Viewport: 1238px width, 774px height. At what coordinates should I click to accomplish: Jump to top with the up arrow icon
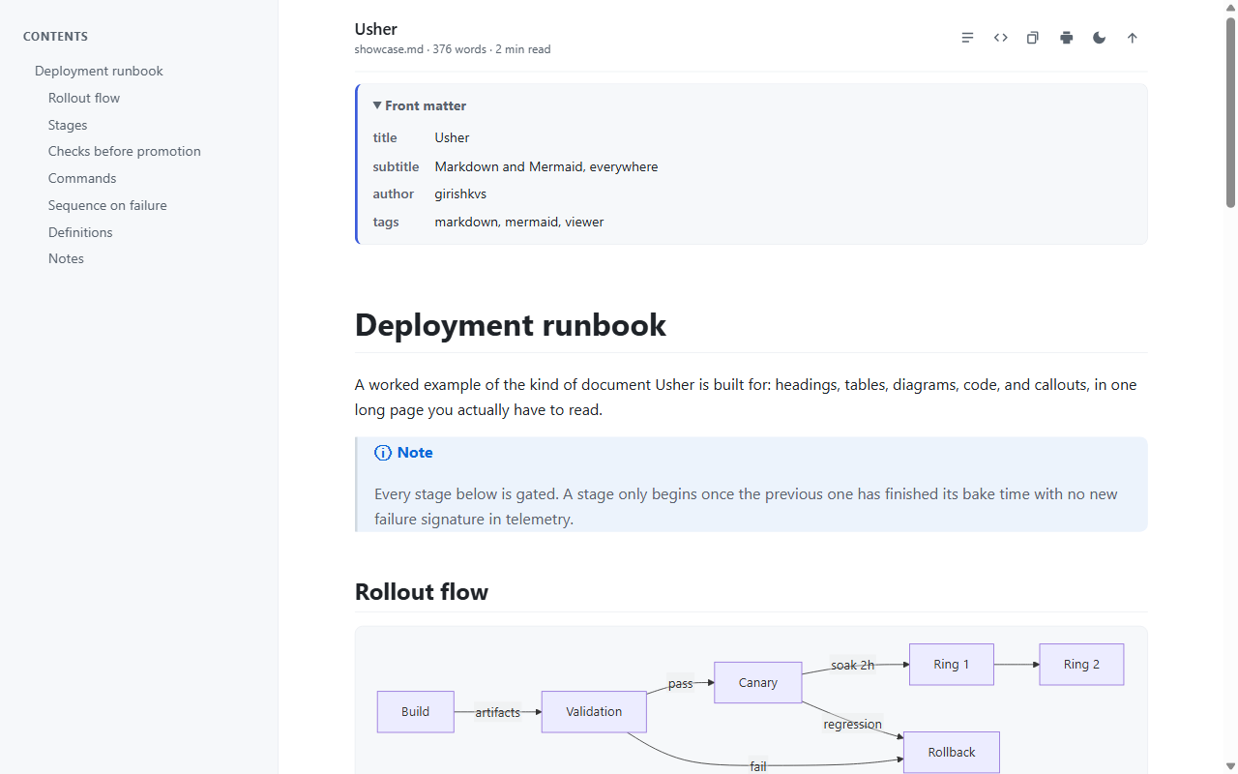(x=1132, y=38)
